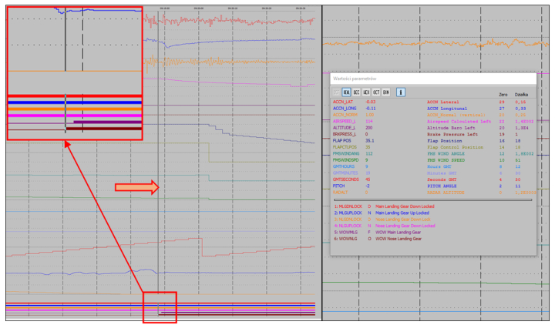Click the Wartości parametrów title bar
555x325 pixels.
pos(433,79)
